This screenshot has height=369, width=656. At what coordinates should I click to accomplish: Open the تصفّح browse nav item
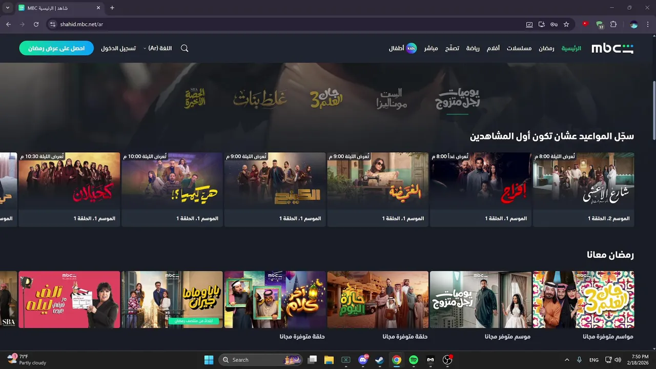tap(452, 48)
